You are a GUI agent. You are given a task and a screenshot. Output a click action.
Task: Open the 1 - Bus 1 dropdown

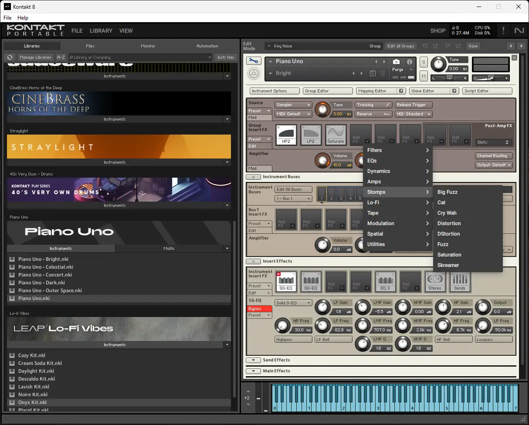[x=293, y=199]
